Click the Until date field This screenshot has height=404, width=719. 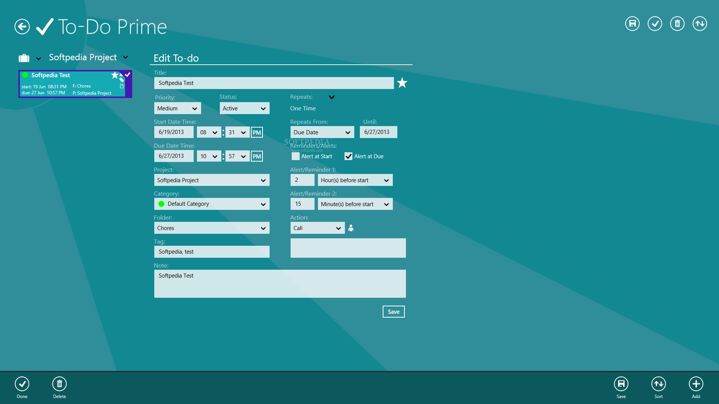point(378,132)
